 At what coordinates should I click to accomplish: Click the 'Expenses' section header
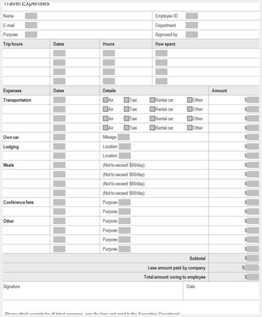12,91
